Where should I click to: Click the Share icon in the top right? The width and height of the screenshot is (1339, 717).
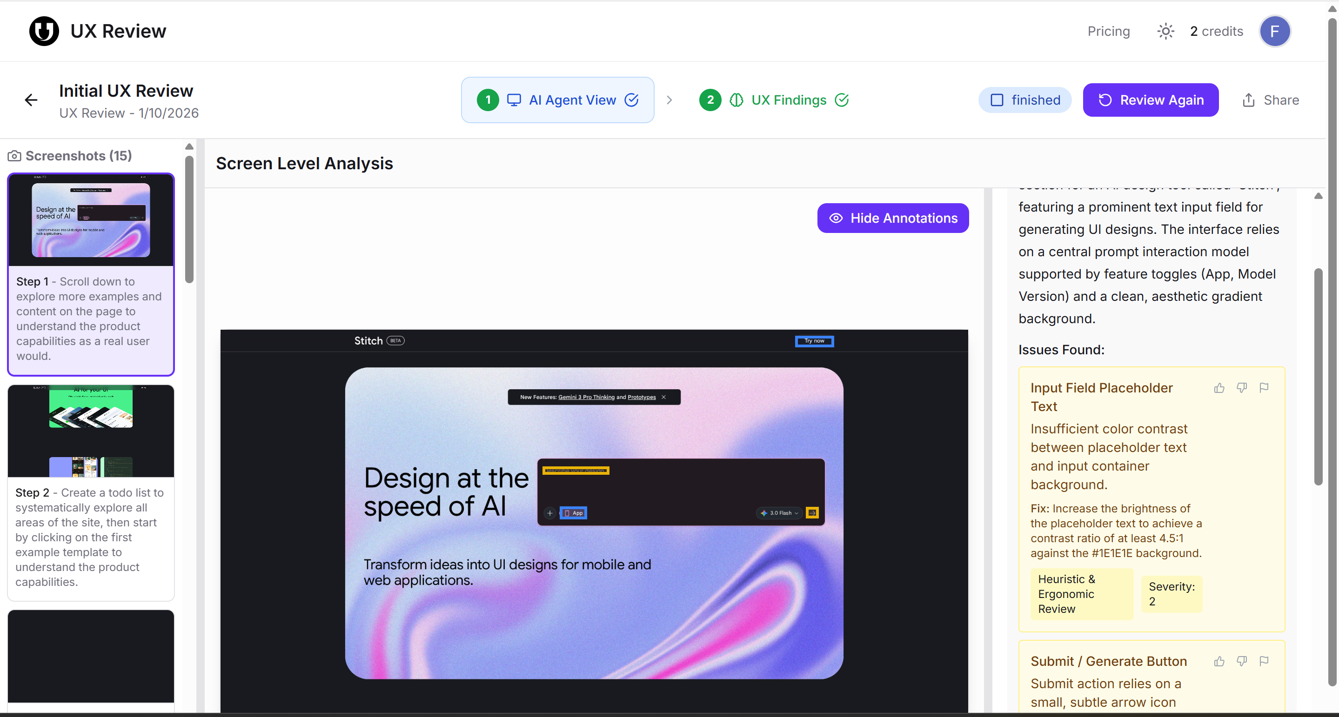pyautogui.click(x=1249, y=100)
